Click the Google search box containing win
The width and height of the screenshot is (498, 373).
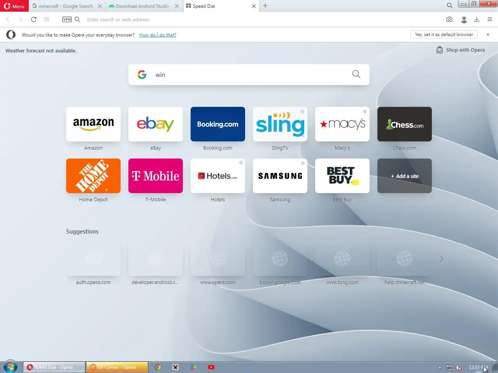click(x=249, y=75)
